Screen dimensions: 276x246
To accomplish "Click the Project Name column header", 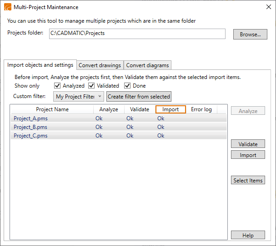I will pyautogui.click(x=52, y=109).
